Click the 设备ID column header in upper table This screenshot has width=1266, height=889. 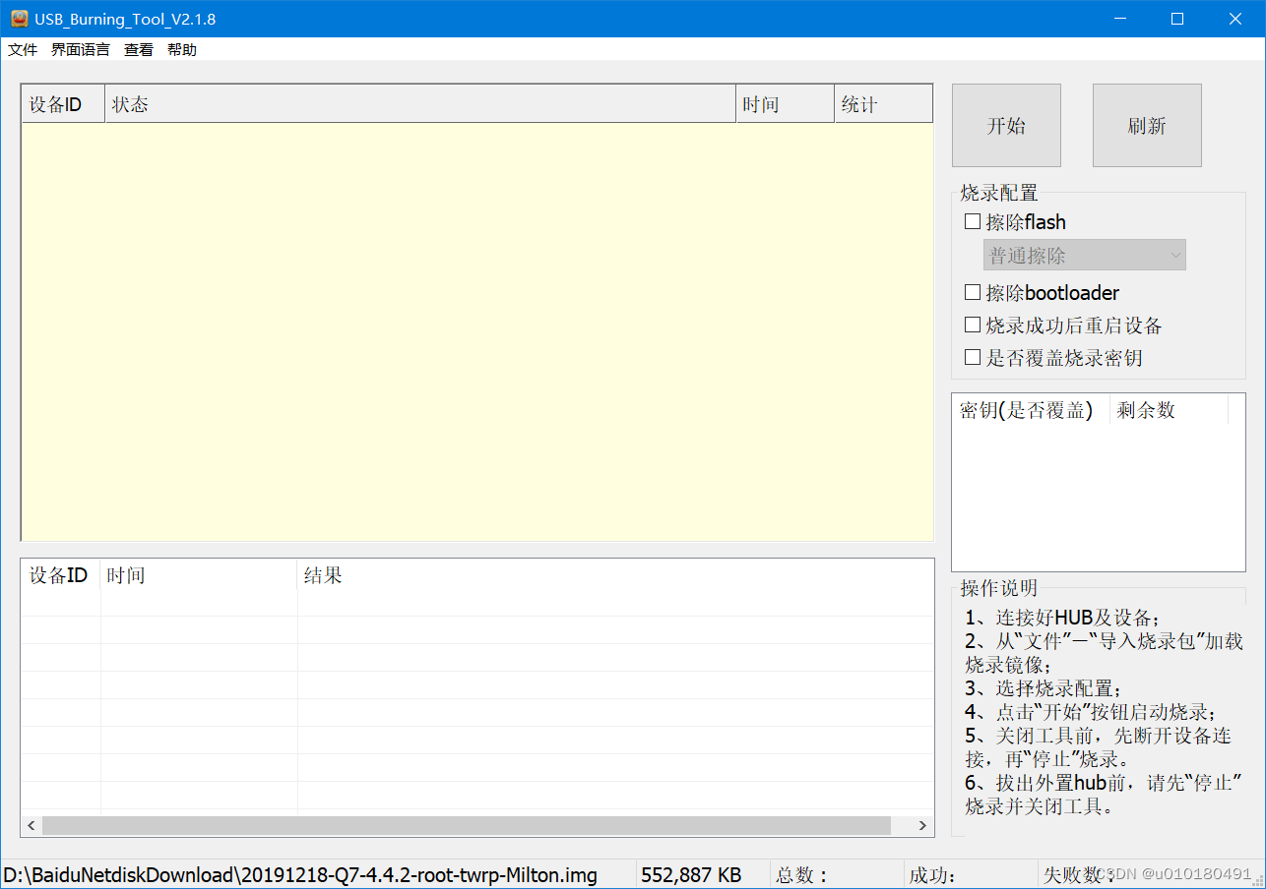pyautogui.click(x=63, y=104)
